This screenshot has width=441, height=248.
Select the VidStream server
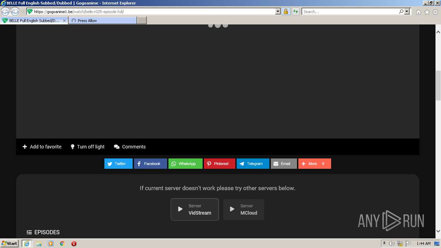click(195, 209)
